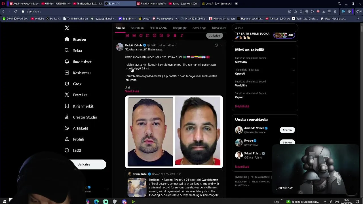Screen dimensions: 363x204
Task: Schedule the post via composer calendar icon
Action: click(161, 35)
